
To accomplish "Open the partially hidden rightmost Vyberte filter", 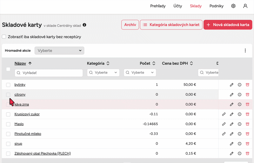I will point(208,73).
